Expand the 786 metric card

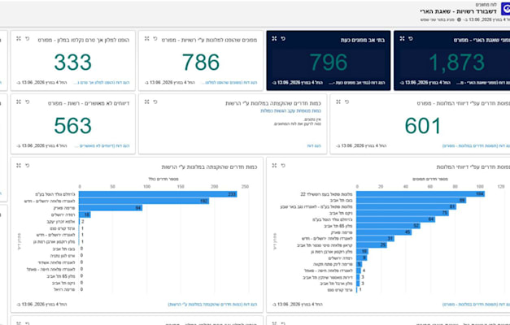pos(146,39)
